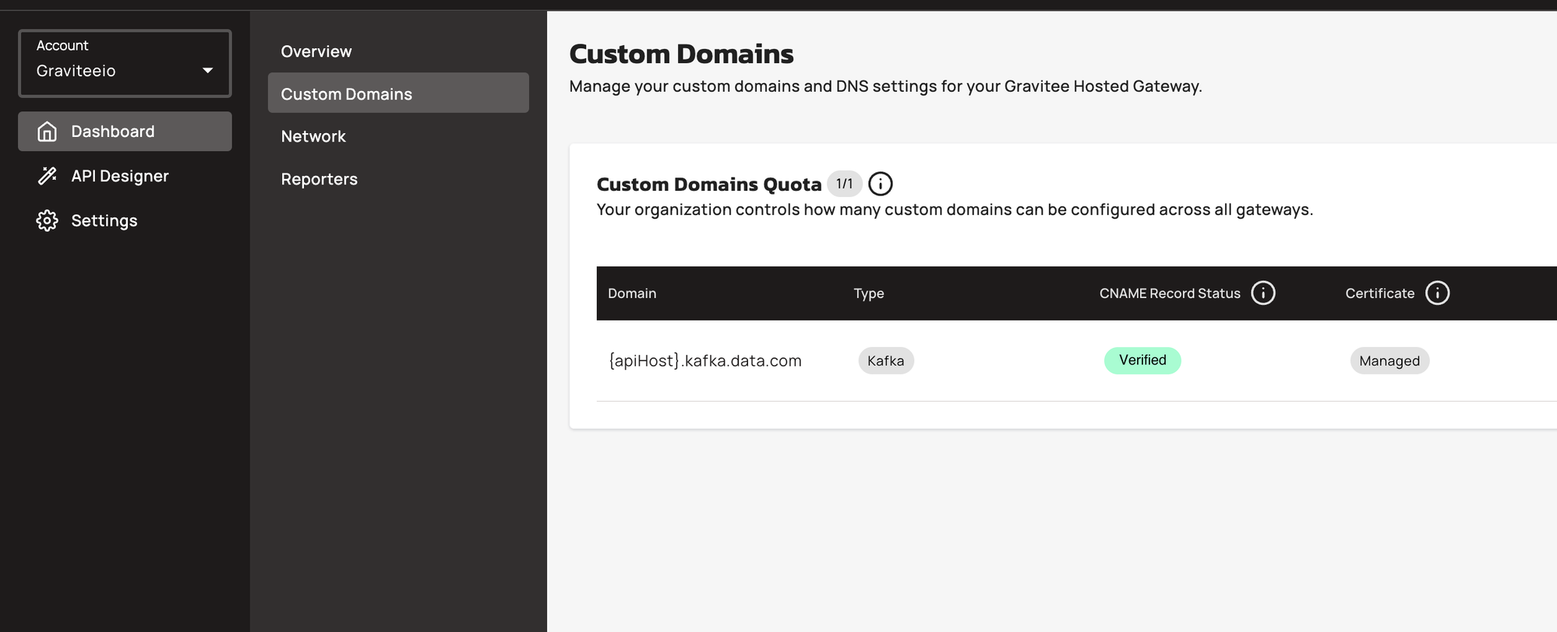Expand the Account dropdown arrow
1557x632 pixels.
click(207, 71)
